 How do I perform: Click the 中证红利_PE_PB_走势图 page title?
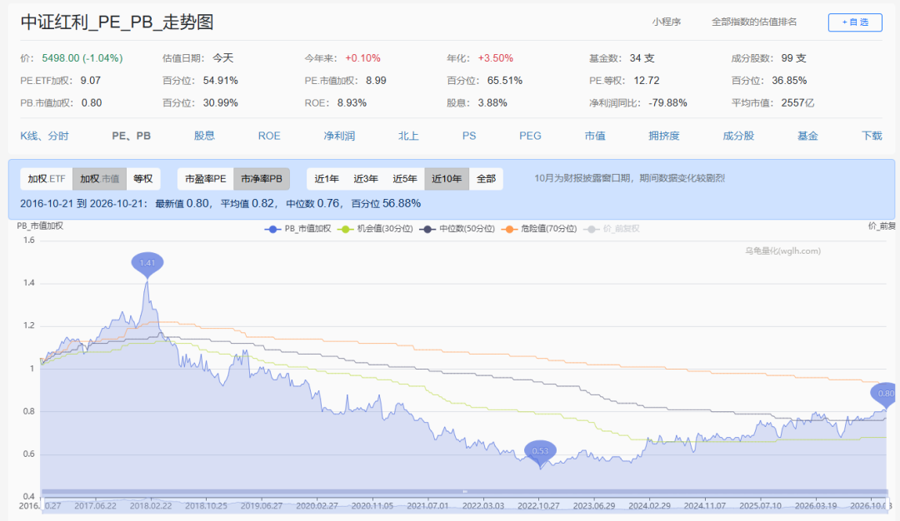[x=117, y=22]
